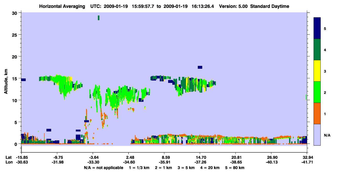Click legend text '5 = 80 km'
The width and height of the screenshot is (341, 175).
click(x=235, y=168)
